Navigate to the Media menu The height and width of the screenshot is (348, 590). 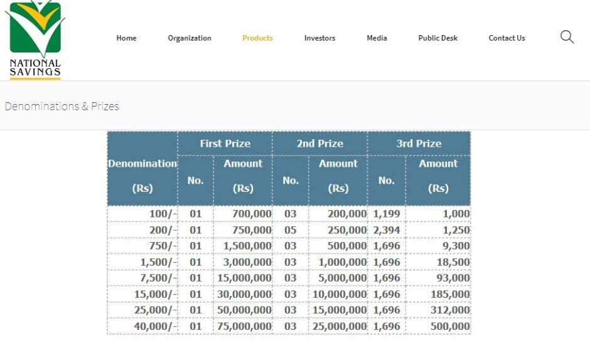tap(377, 38)
